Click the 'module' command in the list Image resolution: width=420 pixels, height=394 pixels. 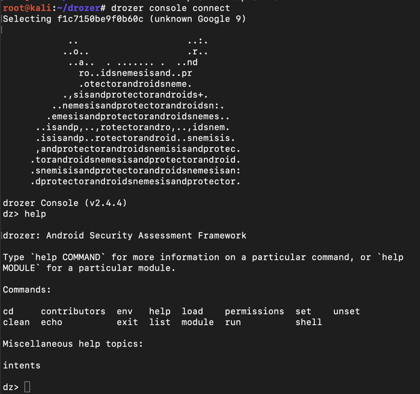[x=198, y=322]
